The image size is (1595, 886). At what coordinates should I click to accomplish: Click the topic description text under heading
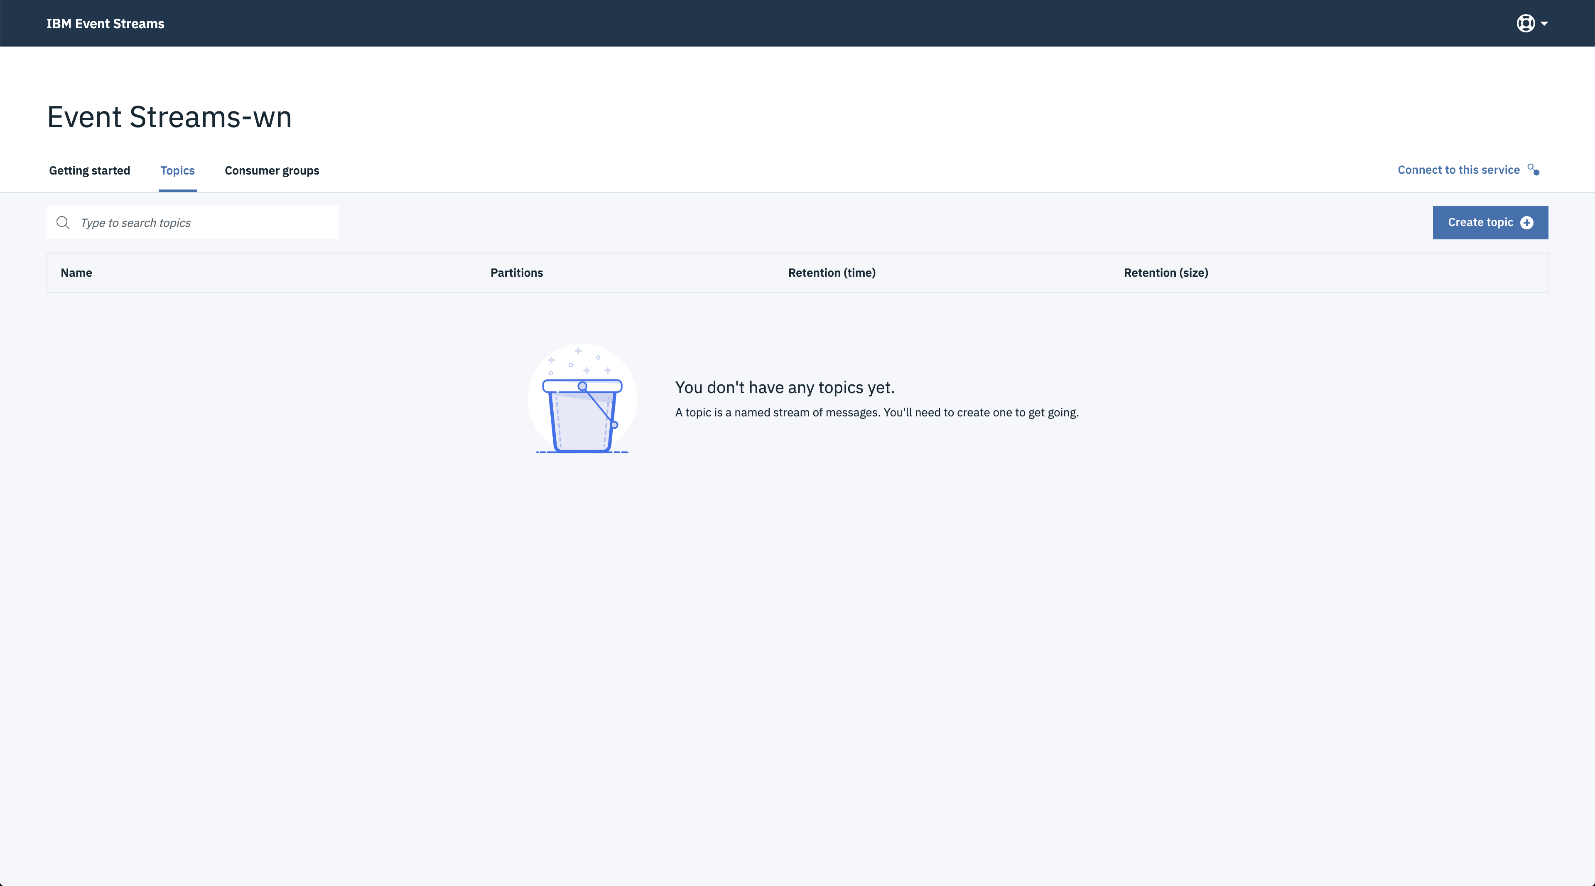click(x=876, y=413)
